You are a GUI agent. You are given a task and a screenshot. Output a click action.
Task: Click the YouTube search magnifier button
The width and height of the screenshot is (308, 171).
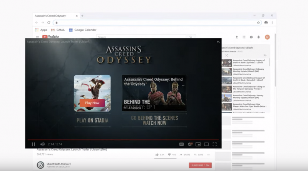[x=191, y=37]
